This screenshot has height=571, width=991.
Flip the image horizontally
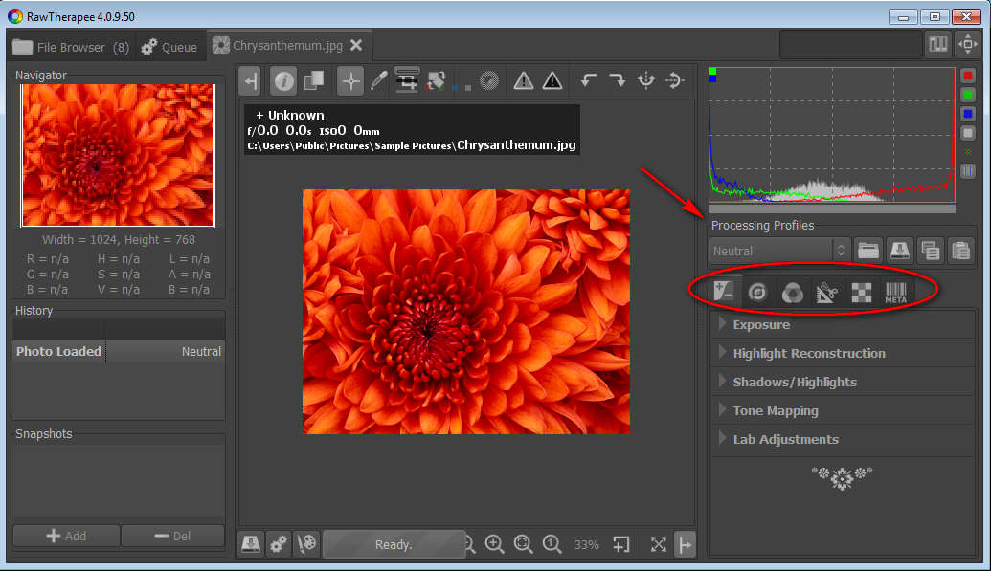[675, 81]
